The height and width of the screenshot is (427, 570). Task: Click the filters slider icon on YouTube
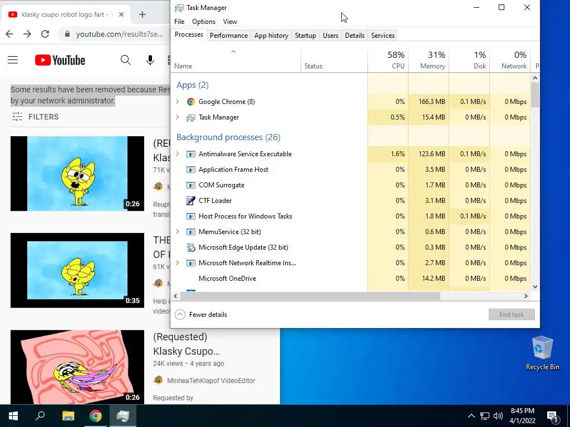(17, 117)
